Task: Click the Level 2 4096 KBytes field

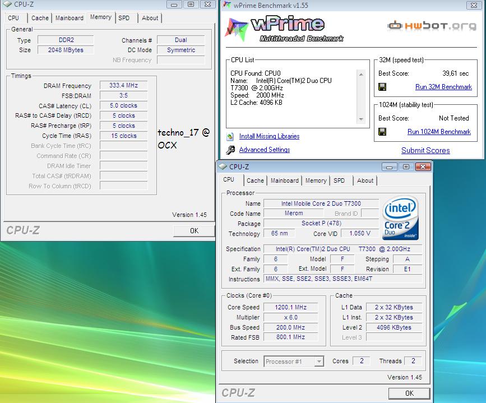Action: click(394, 327)
